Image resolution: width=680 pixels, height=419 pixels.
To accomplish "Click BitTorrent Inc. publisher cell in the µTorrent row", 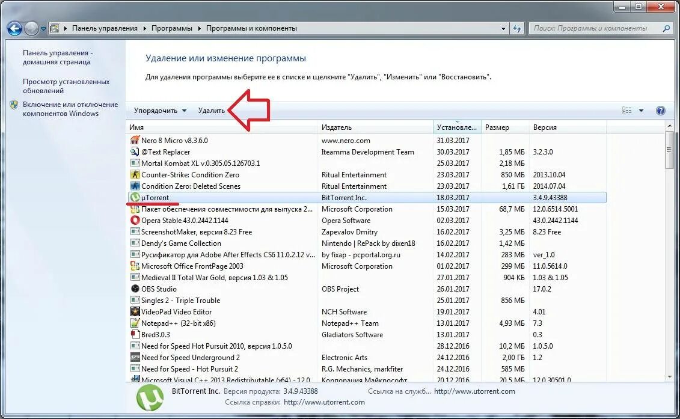I will (344, 197).
